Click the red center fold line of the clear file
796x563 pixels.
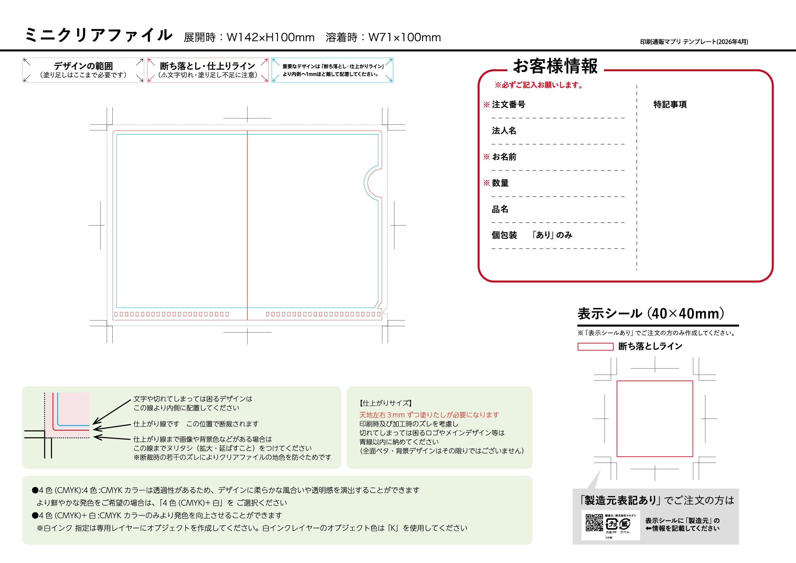click(x=247, y=225)
